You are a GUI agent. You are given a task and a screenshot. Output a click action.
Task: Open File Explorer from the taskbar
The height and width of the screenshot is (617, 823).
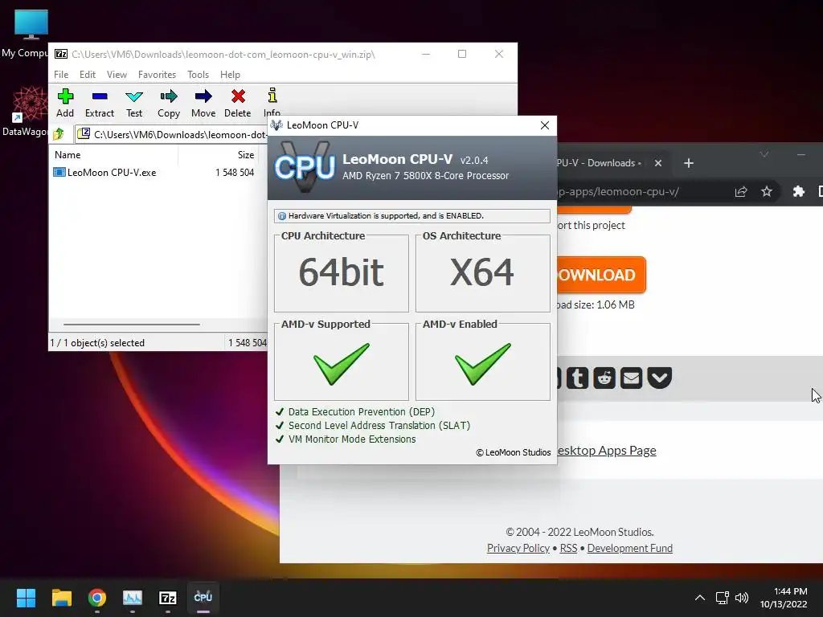coord(61,598)
